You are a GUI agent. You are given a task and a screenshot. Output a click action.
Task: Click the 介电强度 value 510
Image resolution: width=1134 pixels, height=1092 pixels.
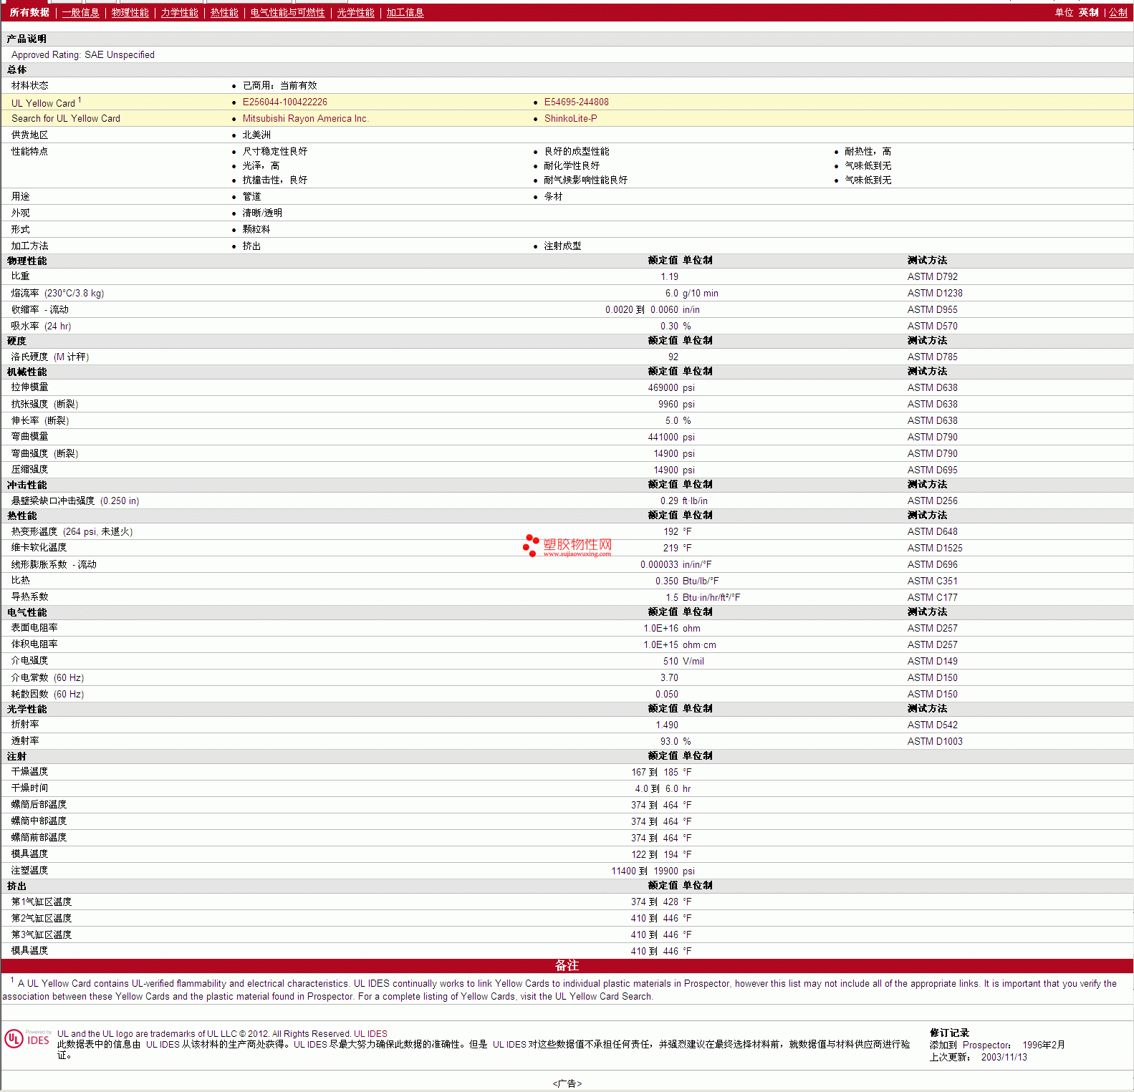click(x=671, y=662)
